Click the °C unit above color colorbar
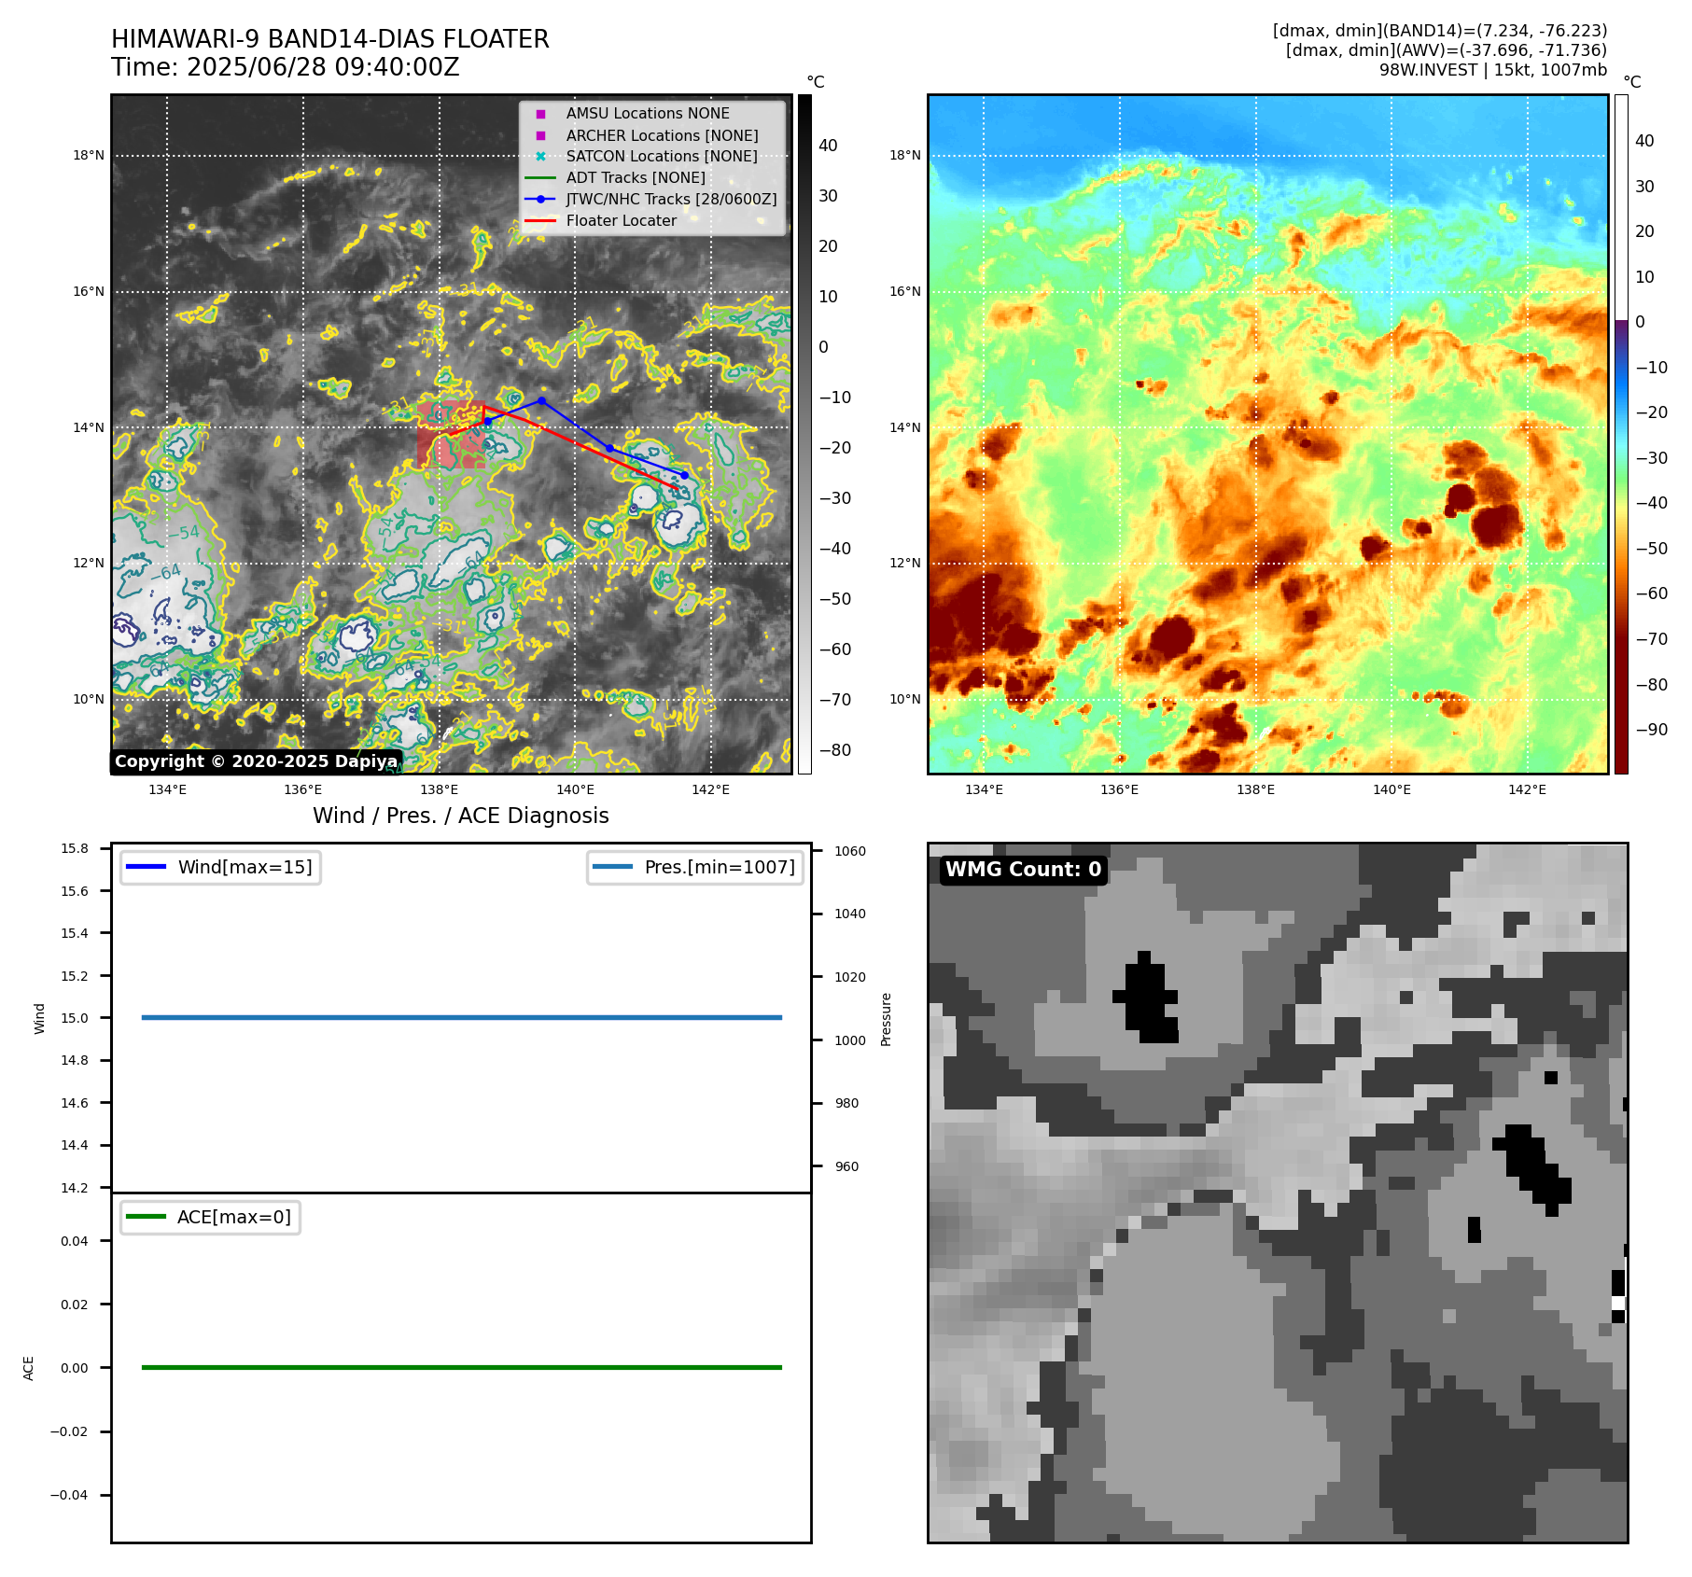 [1632, 82]
